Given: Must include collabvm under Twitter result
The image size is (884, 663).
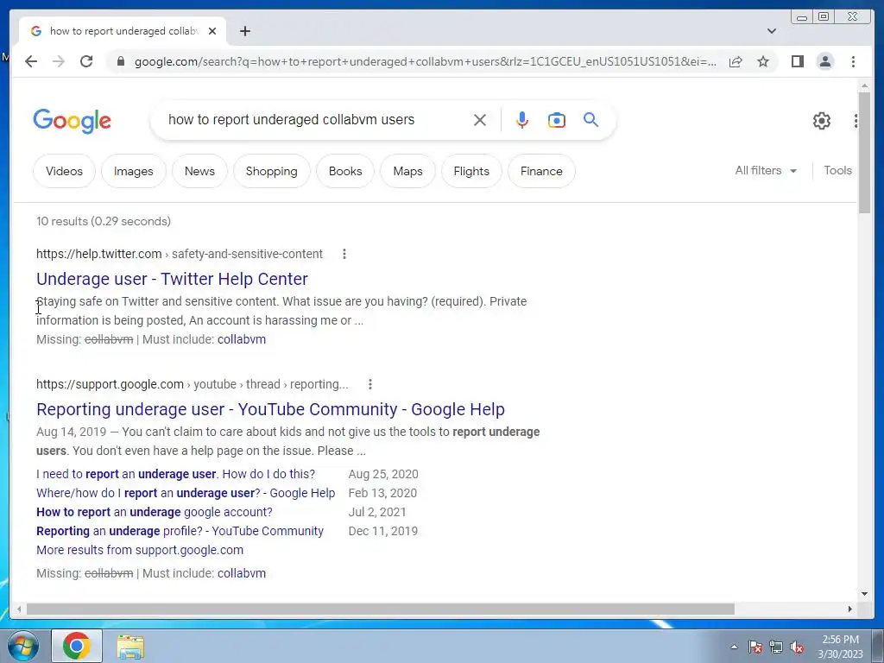Looking at the screenshot, I should [242, 339].
